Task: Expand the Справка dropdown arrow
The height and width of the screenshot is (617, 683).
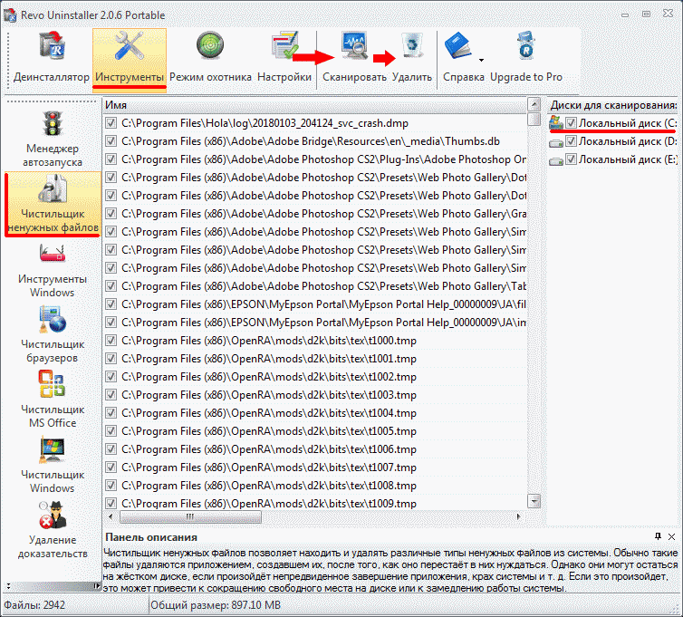Action: coord(481,61)
